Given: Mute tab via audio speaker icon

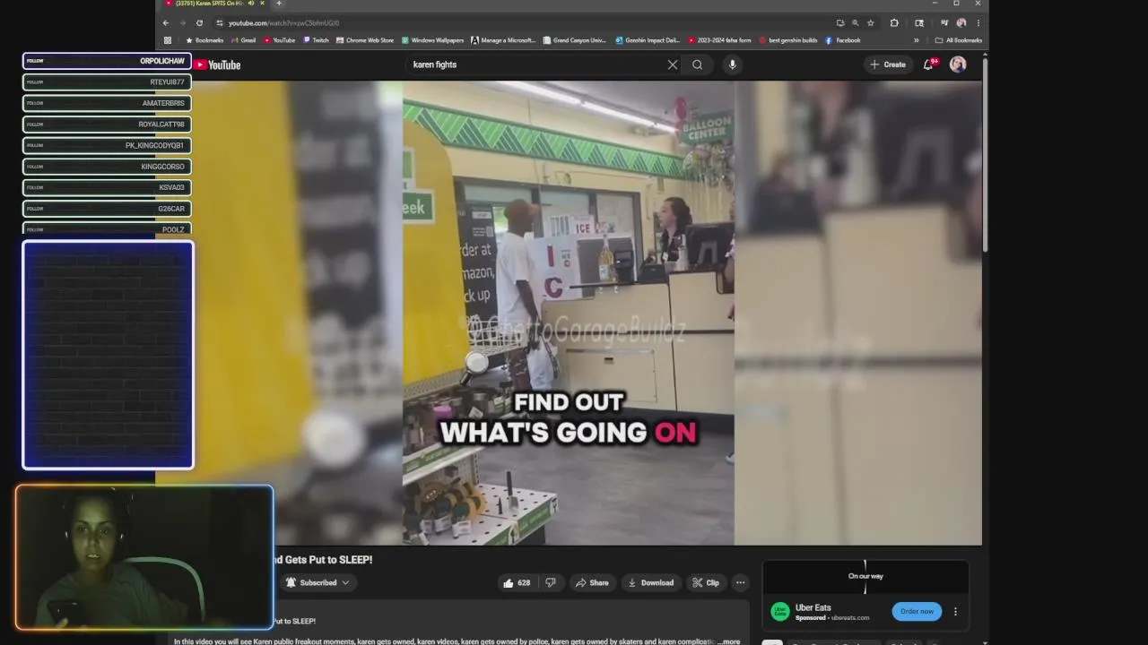Looking at the screenshot, I should (251, 4).
